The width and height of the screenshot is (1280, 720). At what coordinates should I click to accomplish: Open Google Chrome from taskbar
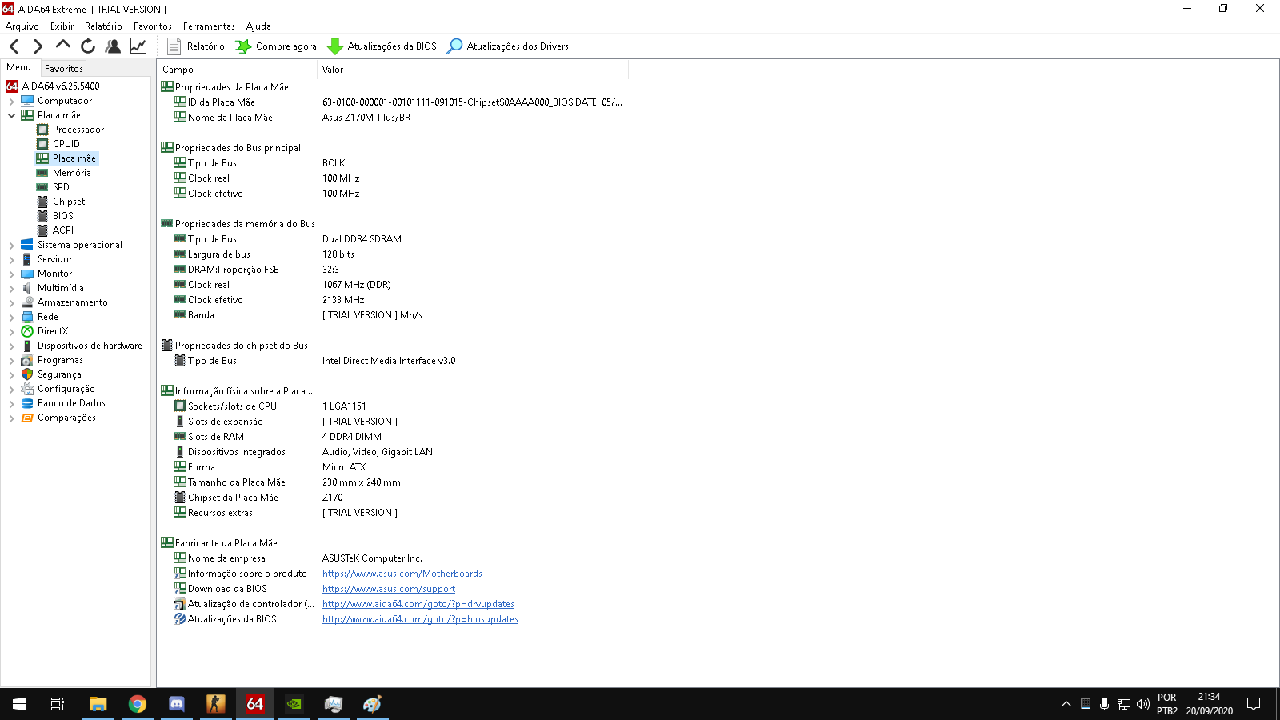click(x=137, y=704)
